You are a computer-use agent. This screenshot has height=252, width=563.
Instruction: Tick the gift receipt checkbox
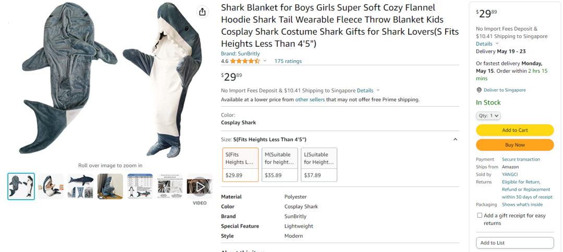click(x=480, y=215)
